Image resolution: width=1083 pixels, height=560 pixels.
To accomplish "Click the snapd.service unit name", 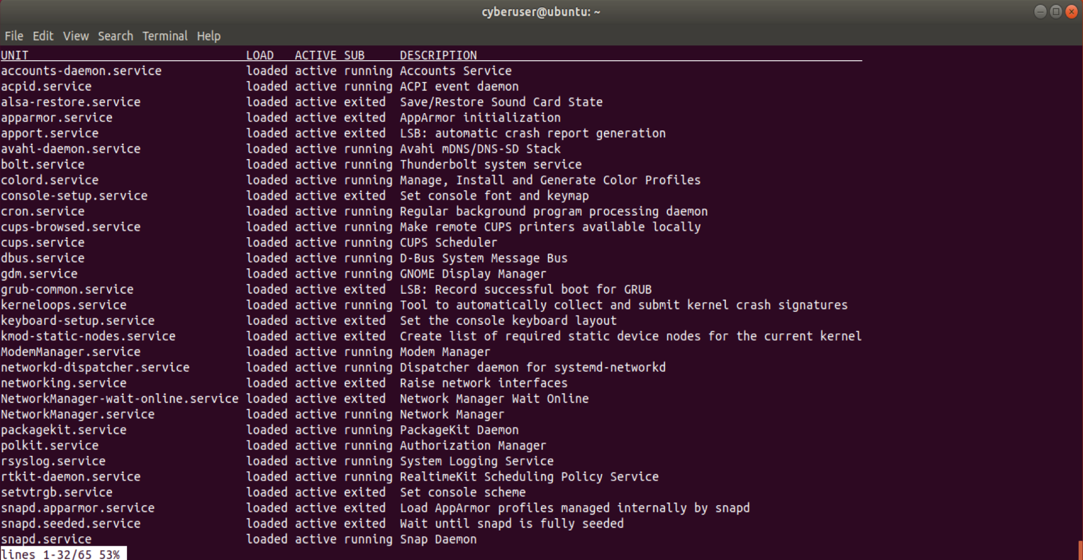I will pos(46,539).
